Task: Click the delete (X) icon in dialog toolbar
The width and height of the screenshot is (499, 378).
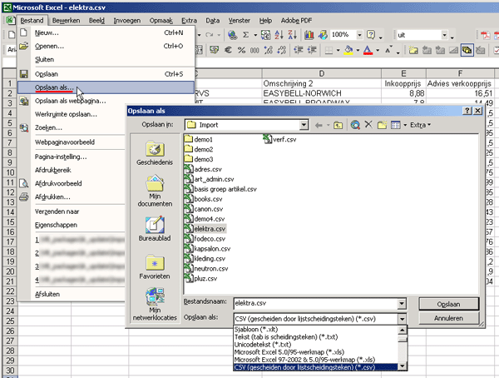Action: pos(368,125)
